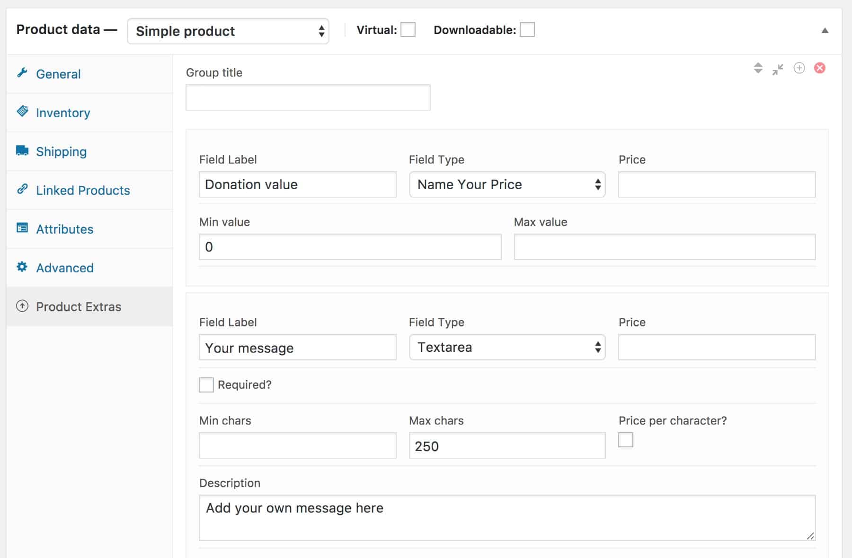The height and width of the screenshot is (558, 852).
Task: Click the Linked Products chain icon
Action: (x=22, y=189)
